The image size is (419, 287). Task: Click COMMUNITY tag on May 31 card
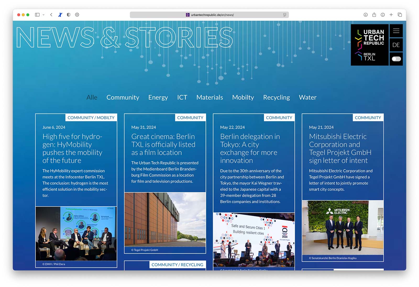(190, 118)
